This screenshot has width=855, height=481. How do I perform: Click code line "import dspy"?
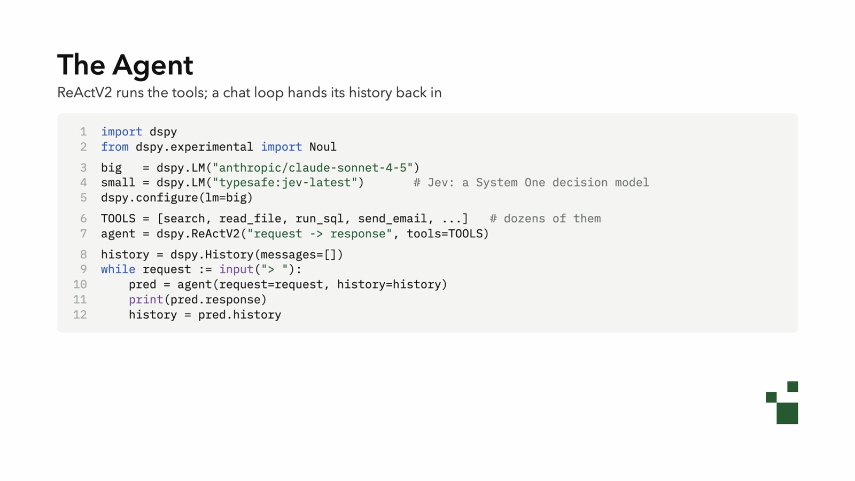139,131
